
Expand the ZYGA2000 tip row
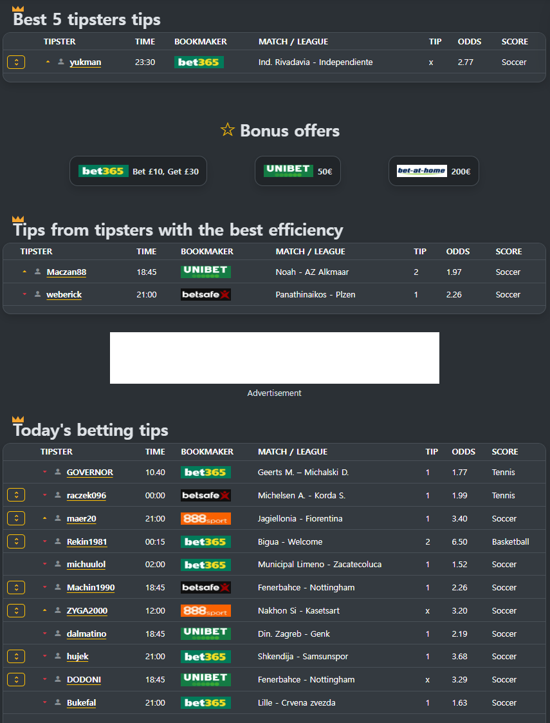[16, 610]
